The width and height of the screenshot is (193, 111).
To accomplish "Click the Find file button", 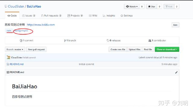I will (148, 49).
